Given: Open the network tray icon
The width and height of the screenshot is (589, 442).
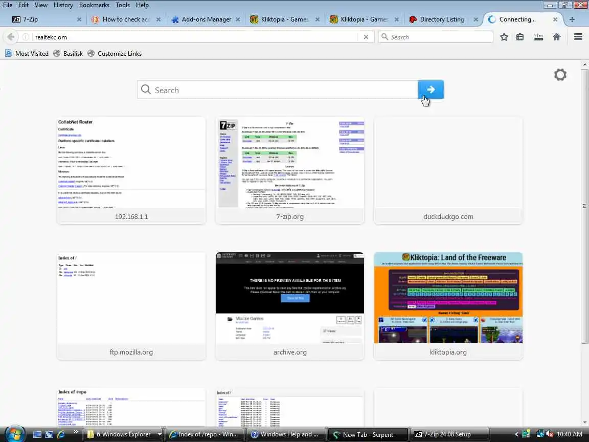Looking at the screenshot, I should (x=540, y=434).
